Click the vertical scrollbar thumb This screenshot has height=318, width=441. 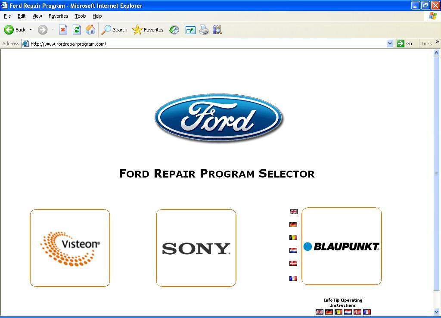tap(437, 174)
